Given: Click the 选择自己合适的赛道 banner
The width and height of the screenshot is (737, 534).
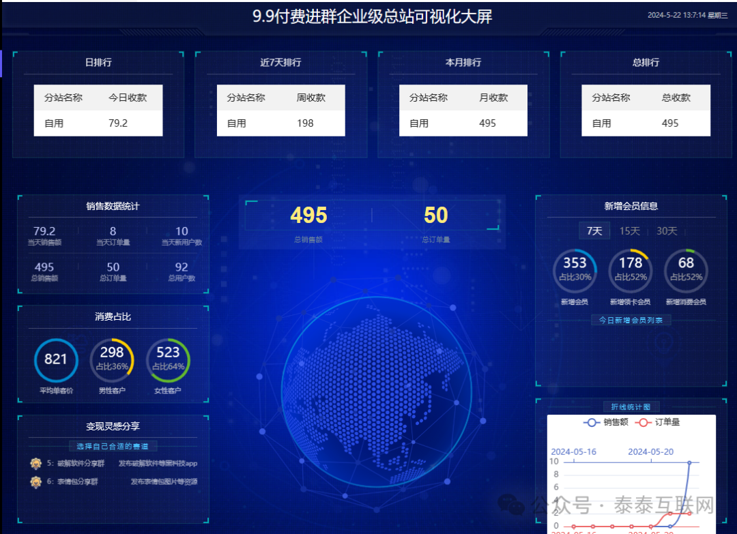Looking at the screenshot, I should (x=112, y=446).
